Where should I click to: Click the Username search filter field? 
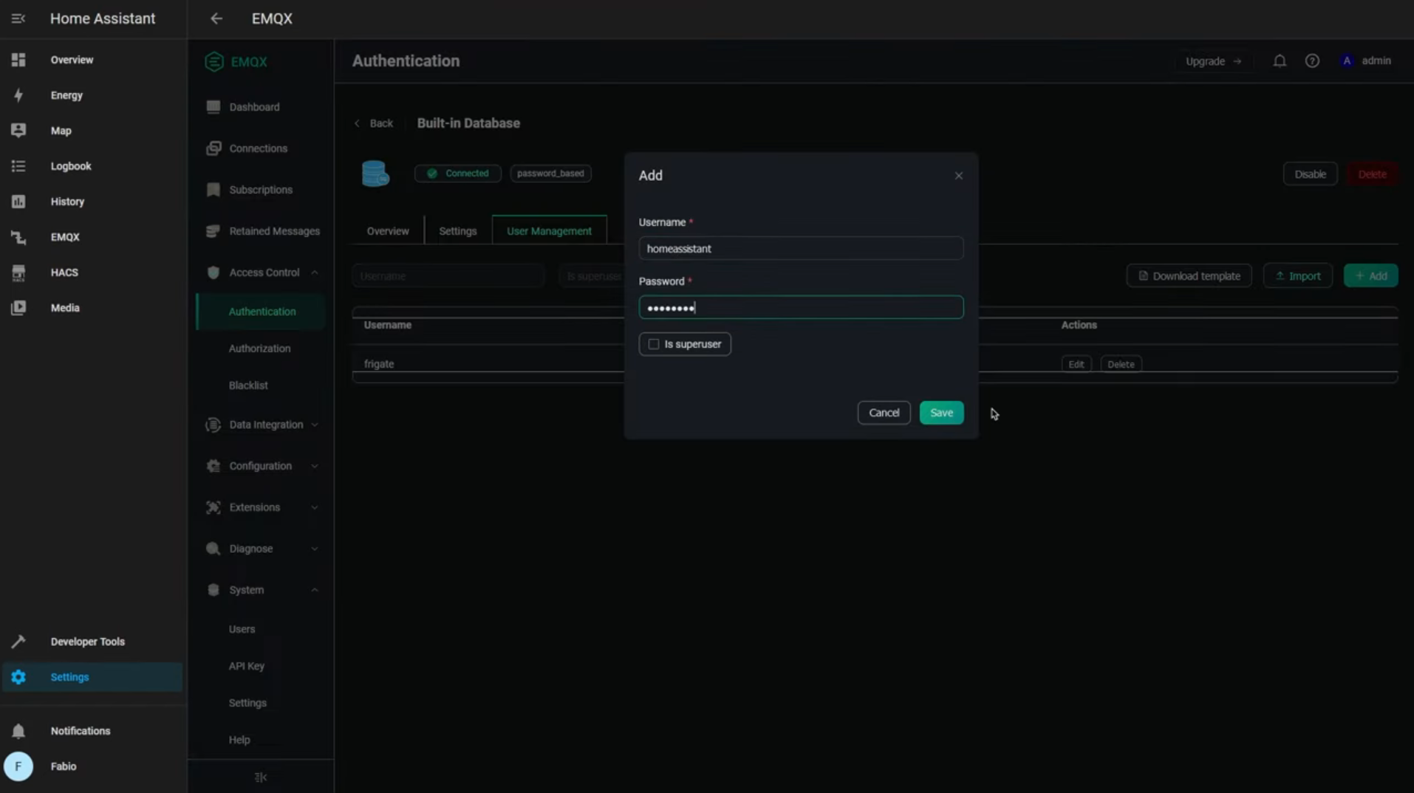(448, 276)
